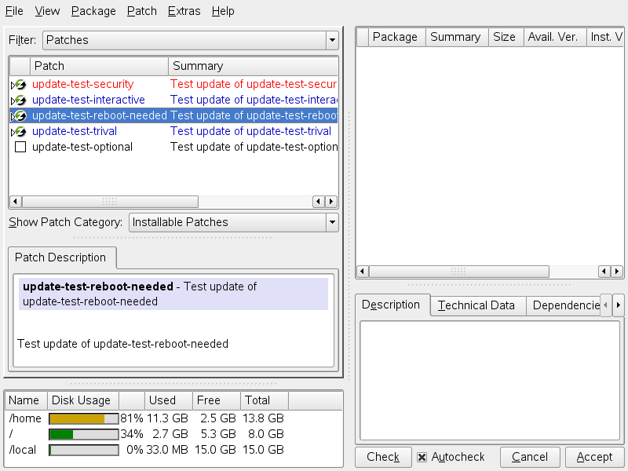The image size is (628, 471).
Task: Select the update-test-trival patch row
Action: (173, 131)
